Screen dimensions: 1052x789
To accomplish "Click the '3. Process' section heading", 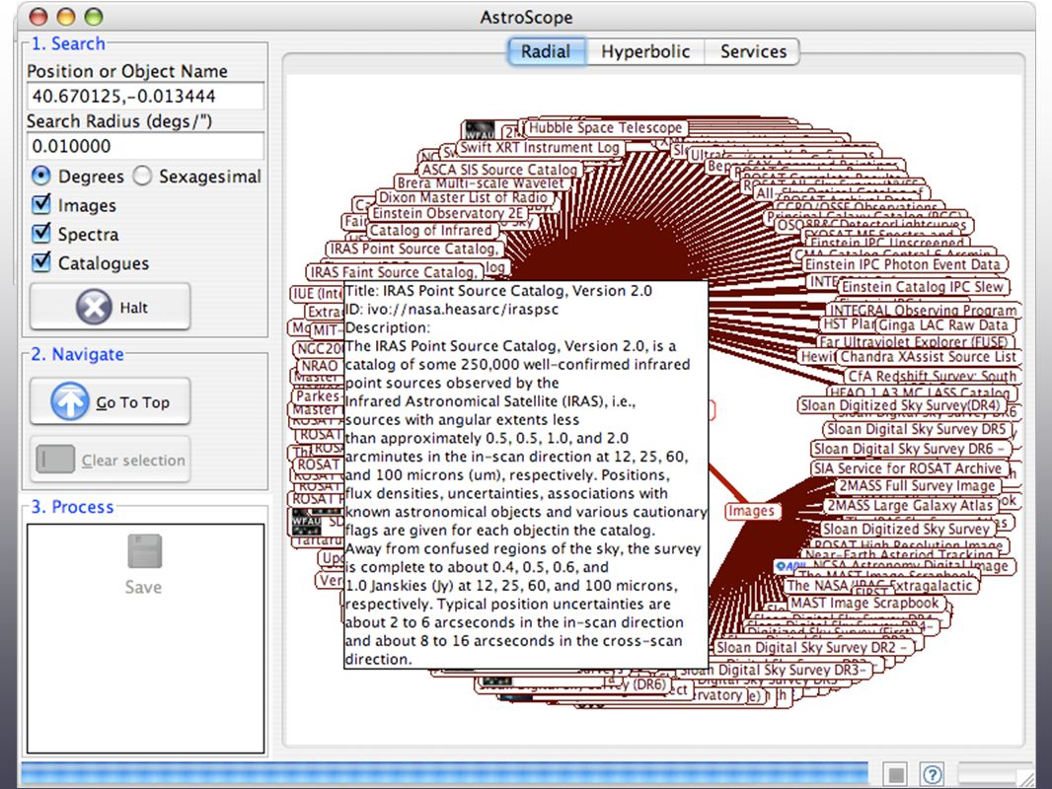I will click(x=72, y=507).
